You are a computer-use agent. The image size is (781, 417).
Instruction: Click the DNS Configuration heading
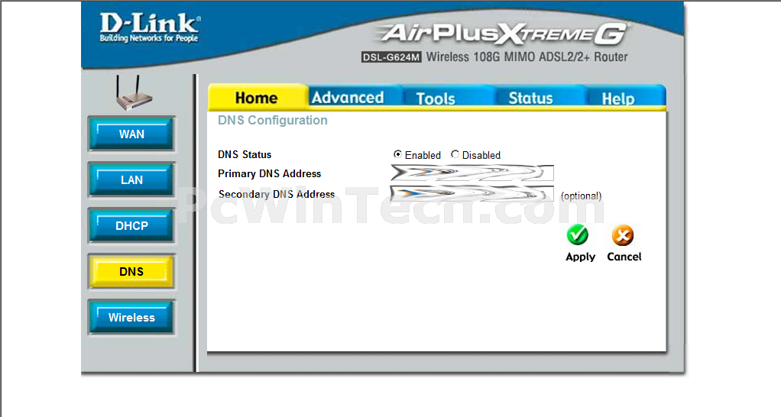point(273,121)
